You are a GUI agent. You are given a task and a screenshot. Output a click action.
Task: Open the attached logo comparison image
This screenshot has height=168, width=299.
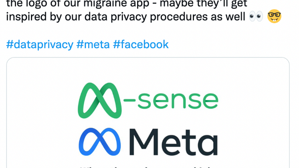148,116
